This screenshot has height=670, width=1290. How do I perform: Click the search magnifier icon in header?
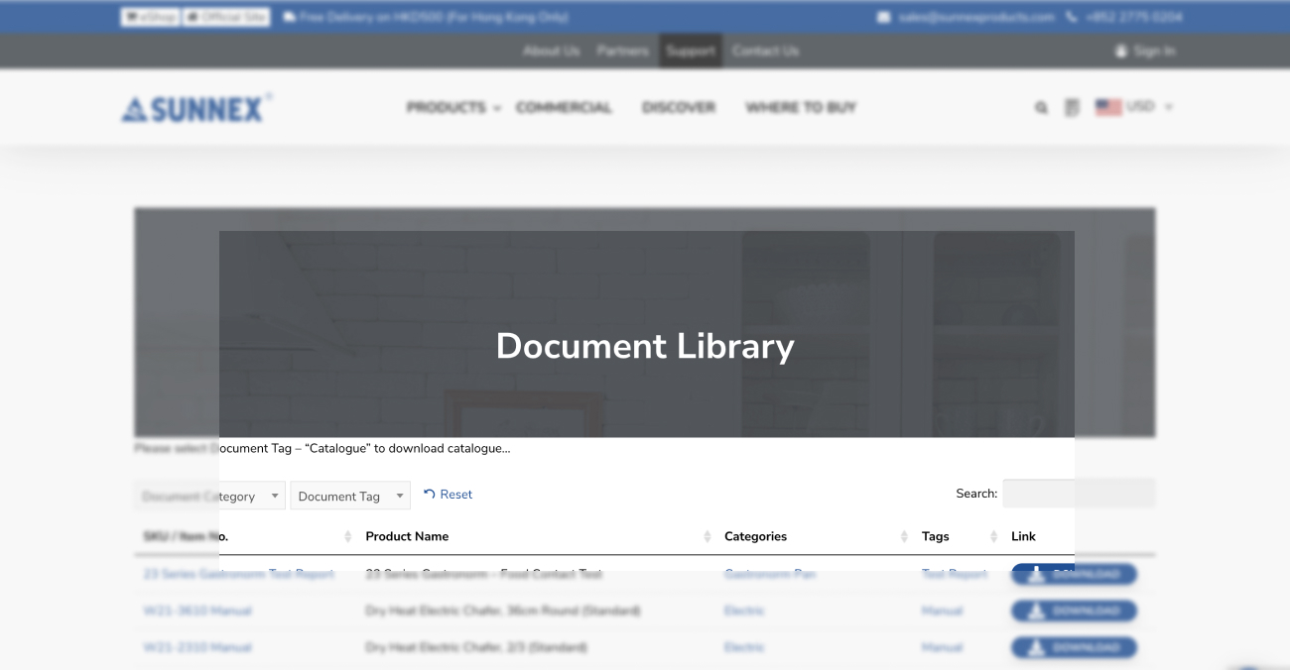[x=1041, y=108]
